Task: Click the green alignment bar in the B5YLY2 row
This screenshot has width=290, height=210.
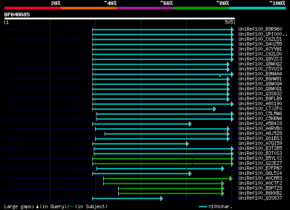Action: [x=162, y=159]
